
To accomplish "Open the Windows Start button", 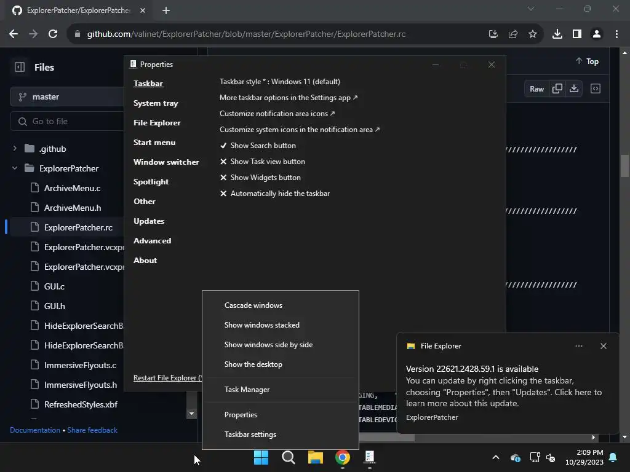I will pos(261,457).
